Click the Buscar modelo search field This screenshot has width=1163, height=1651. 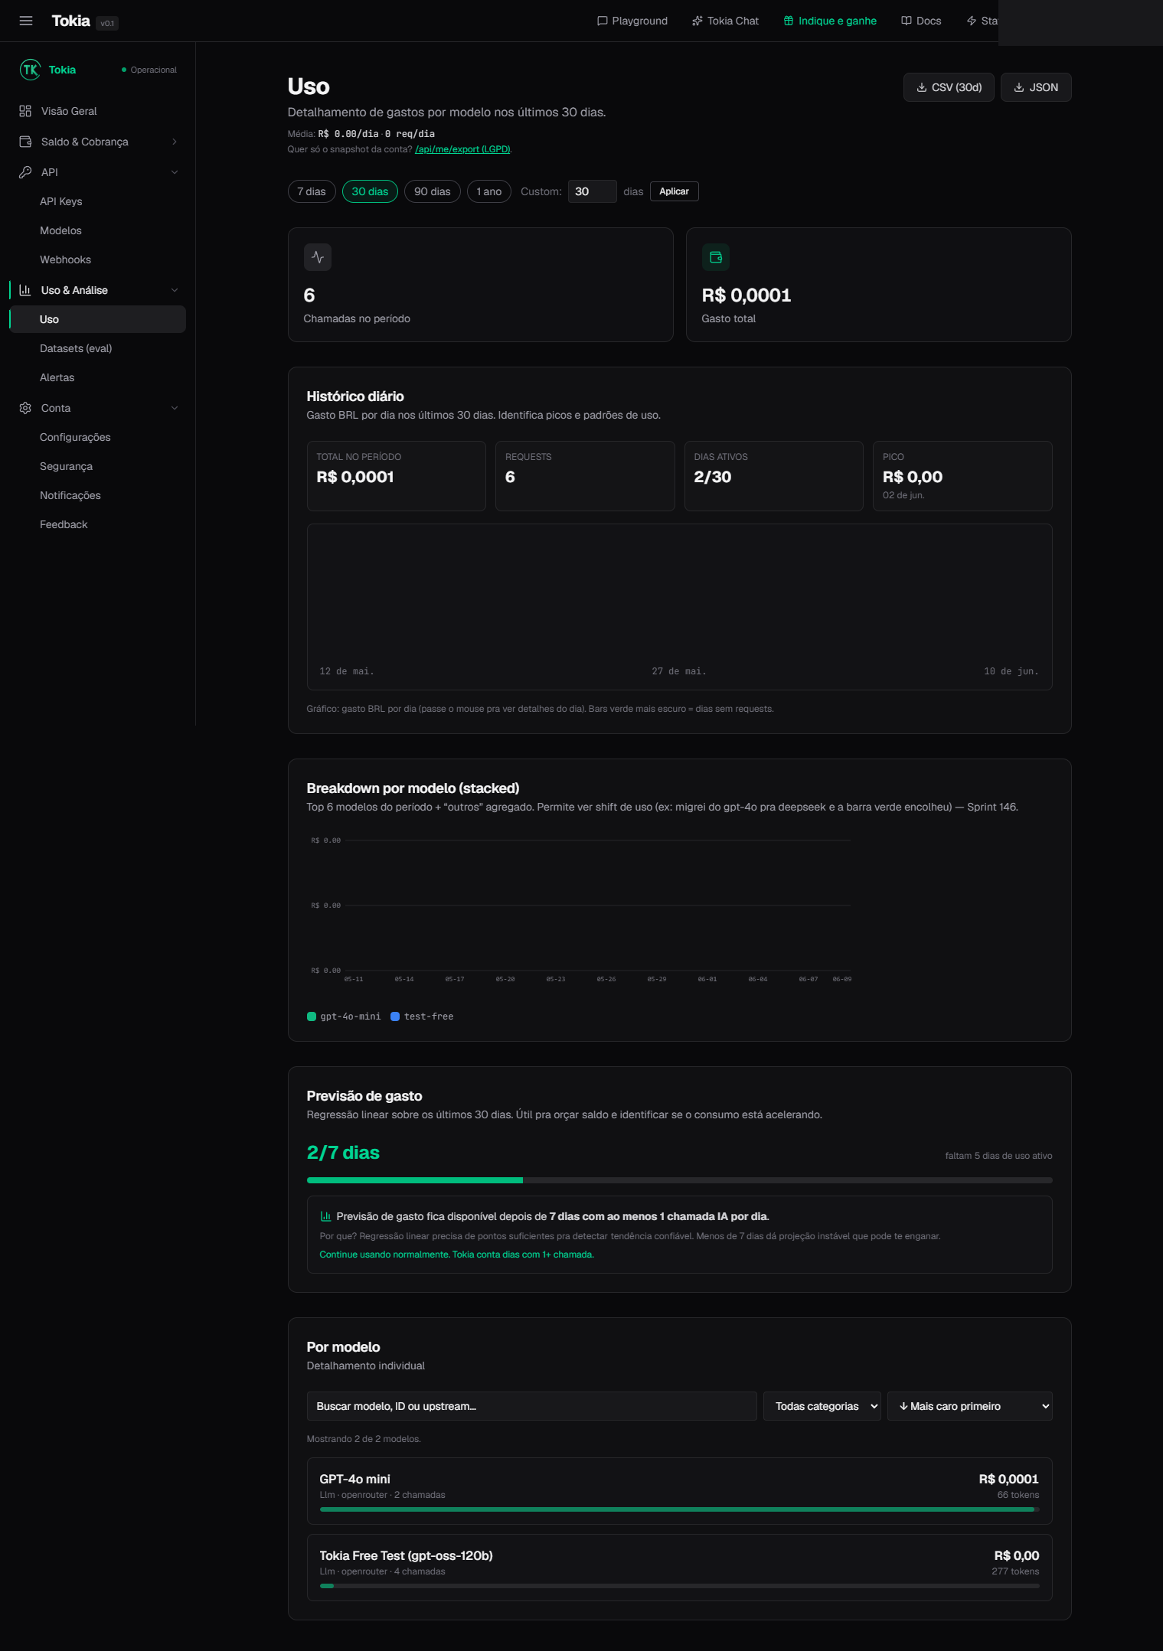532,1406
